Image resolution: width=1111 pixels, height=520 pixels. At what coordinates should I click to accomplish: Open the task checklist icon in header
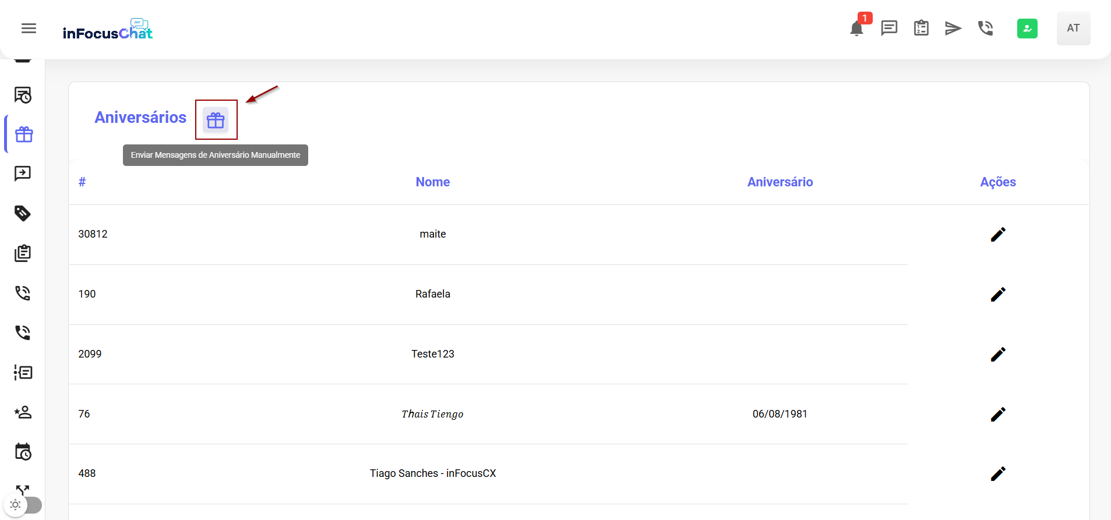pos(921,28)
